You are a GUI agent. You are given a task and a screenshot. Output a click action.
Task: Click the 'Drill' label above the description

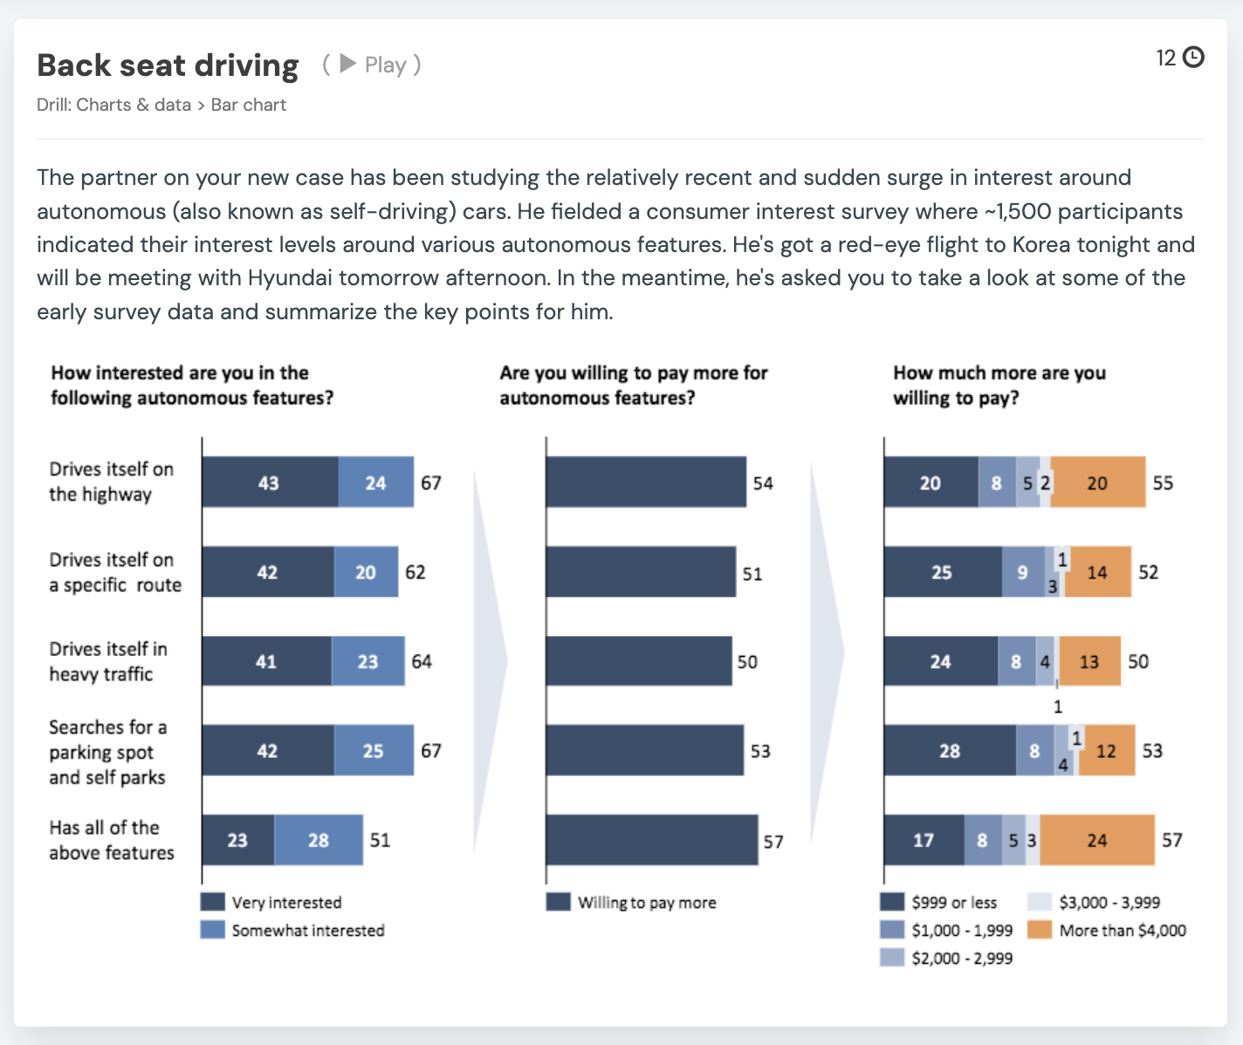49,105
